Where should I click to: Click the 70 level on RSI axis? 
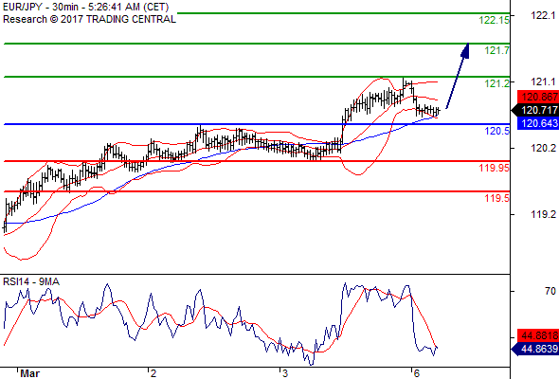tap(550, 291)
